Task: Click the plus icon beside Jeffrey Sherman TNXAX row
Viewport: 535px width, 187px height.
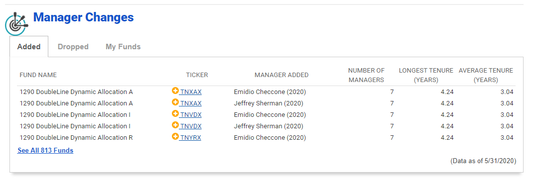Action: pyautogui.click(x=175, y=102)
